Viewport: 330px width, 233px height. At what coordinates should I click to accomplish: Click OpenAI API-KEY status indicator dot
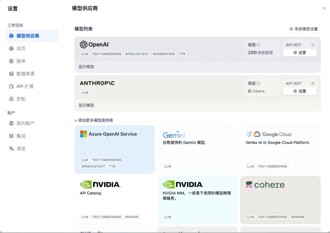[x=313, y=45]
